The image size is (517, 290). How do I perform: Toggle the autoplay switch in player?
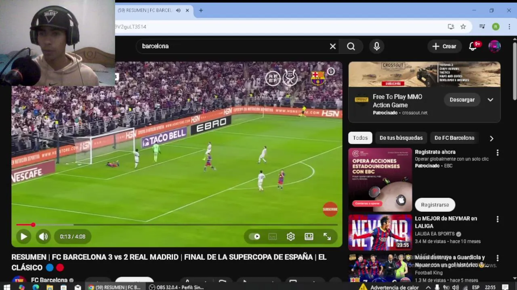254,236
